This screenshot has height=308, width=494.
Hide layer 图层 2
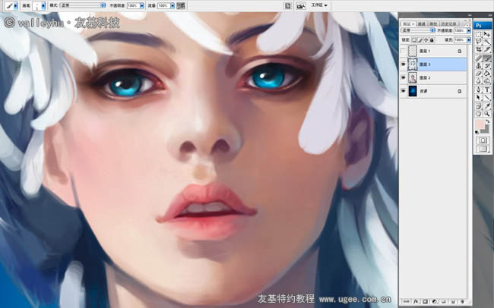[403, 77]
